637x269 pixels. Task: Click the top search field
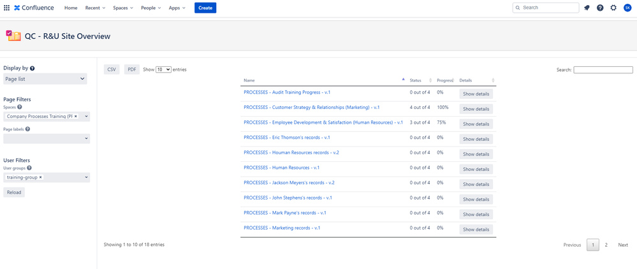(546, 8)
